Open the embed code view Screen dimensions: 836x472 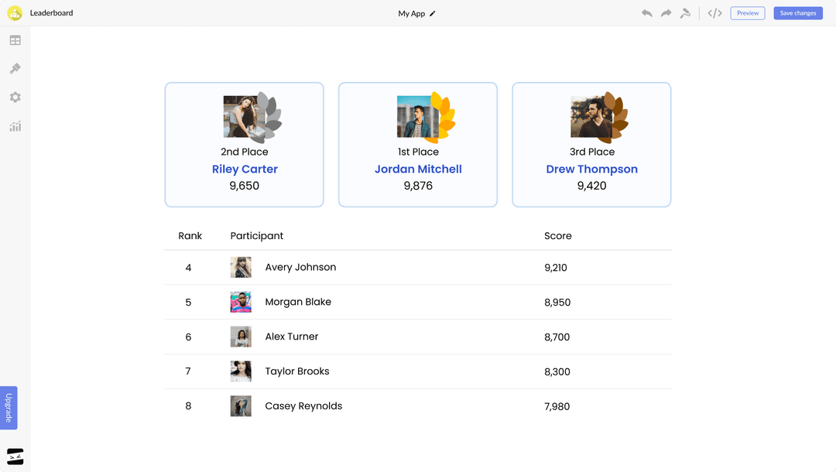[x=714, y=13]
